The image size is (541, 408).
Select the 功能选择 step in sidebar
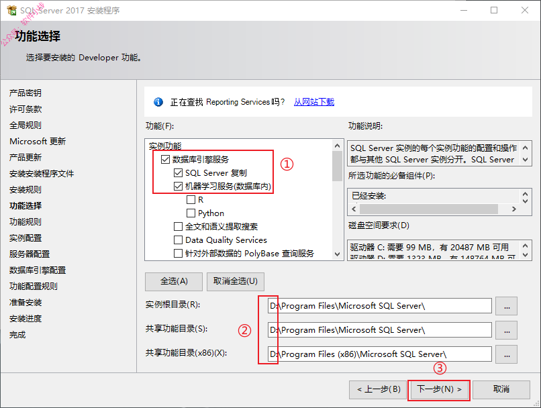tap(26, 206)
